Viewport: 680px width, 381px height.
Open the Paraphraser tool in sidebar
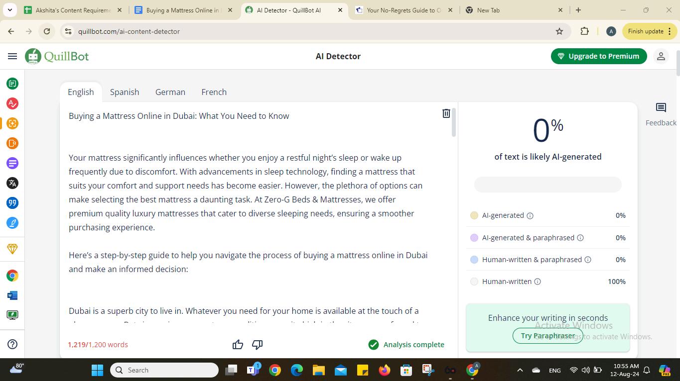pyautogui.click(x=12, y=84)
